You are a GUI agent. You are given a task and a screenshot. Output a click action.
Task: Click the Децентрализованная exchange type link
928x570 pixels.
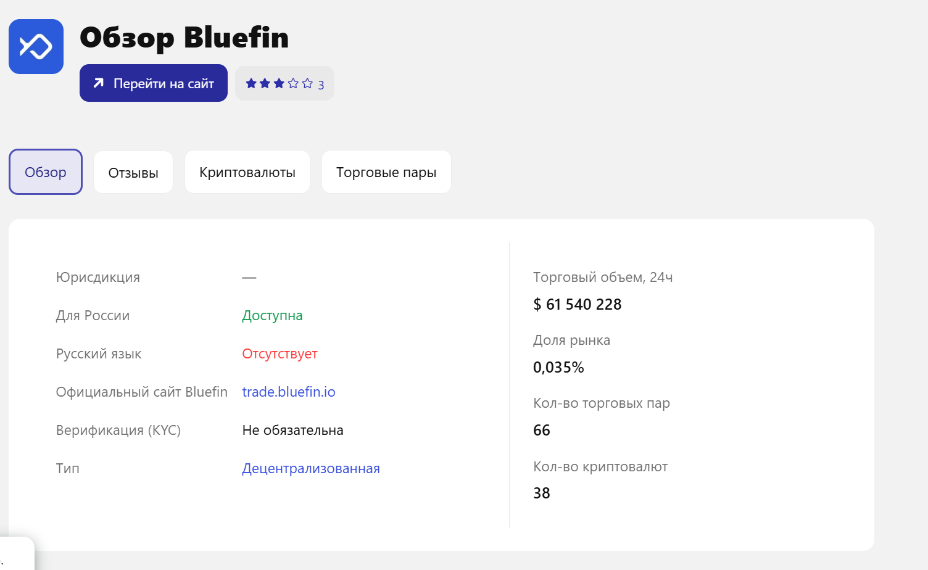311,468
